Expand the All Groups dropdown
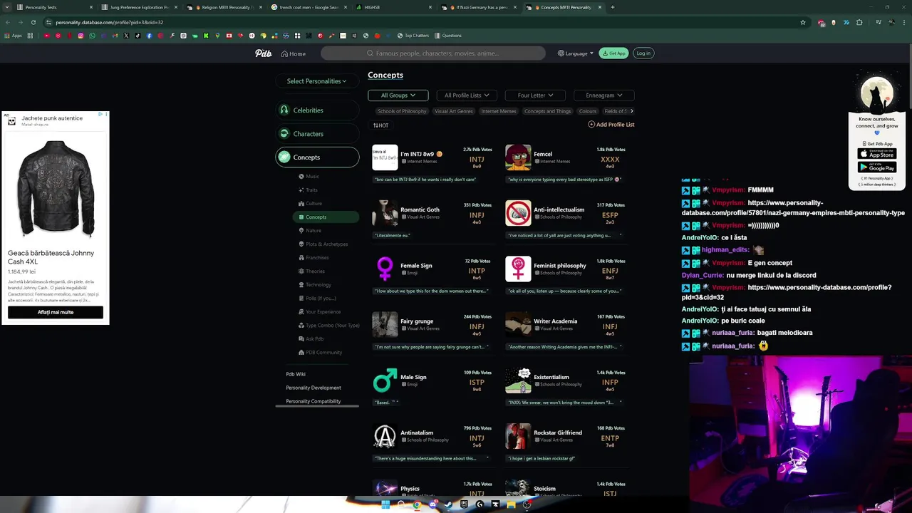This screenshot has height=513, width=912. pyautogui.click(x=398, y=95)
